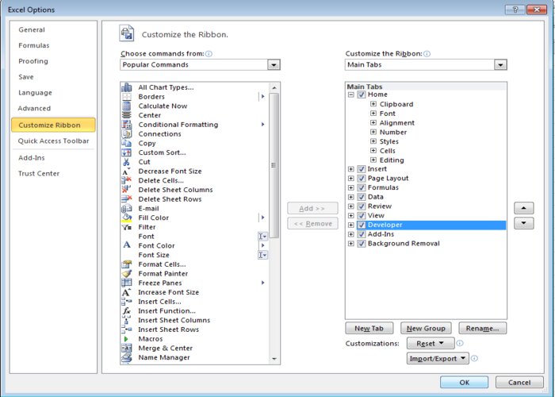Switch to Quick Access Toolbar options
This screenshot has height=397, width=555.
point(53,141)
